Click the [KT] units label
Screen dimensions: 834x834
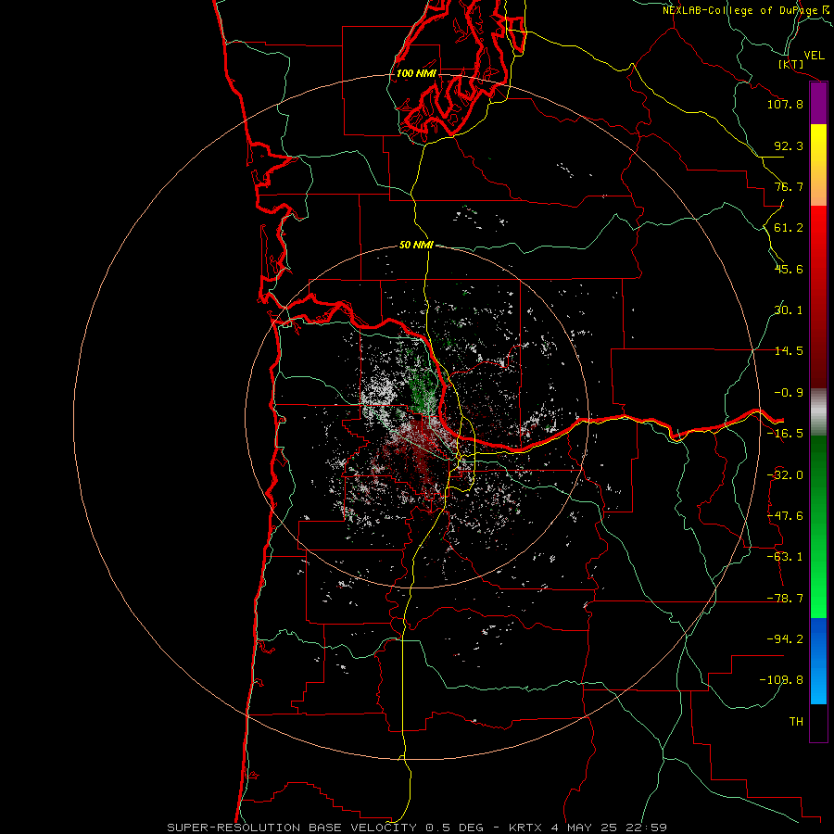tap(791, 64)
